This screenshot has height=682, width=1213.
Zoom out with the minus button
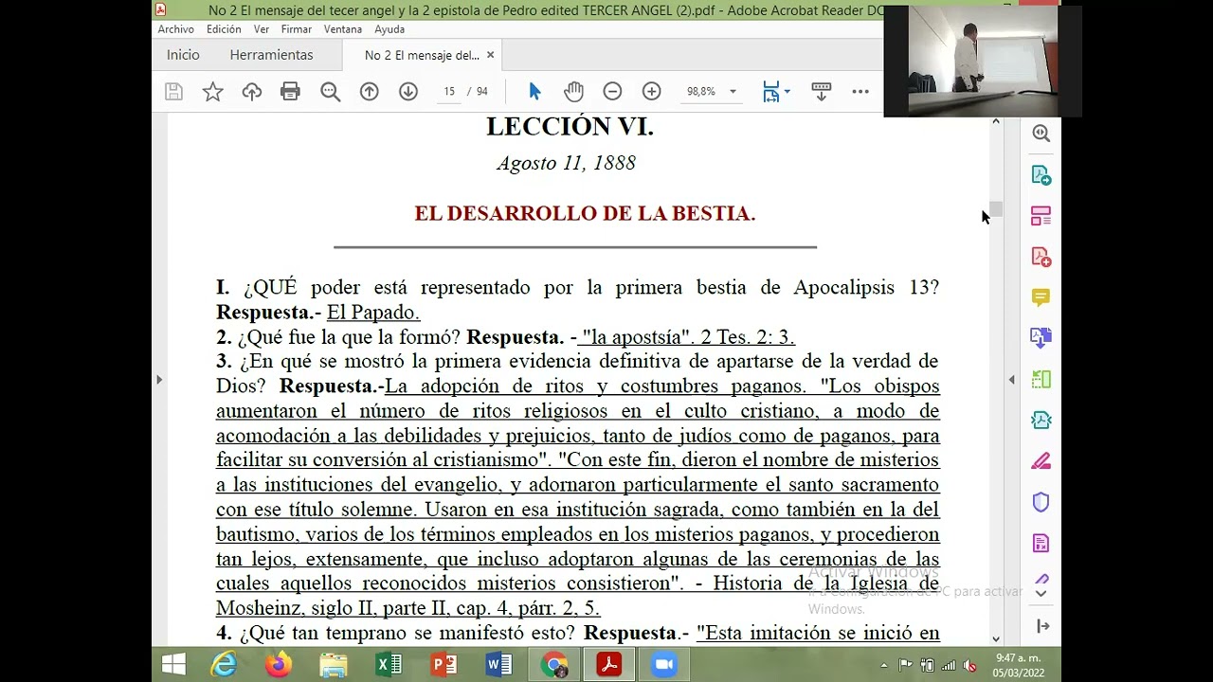(612, 91)
